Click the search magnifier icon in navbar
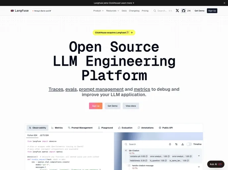This screenshot has height=170, width=228. tap(155, 11)
